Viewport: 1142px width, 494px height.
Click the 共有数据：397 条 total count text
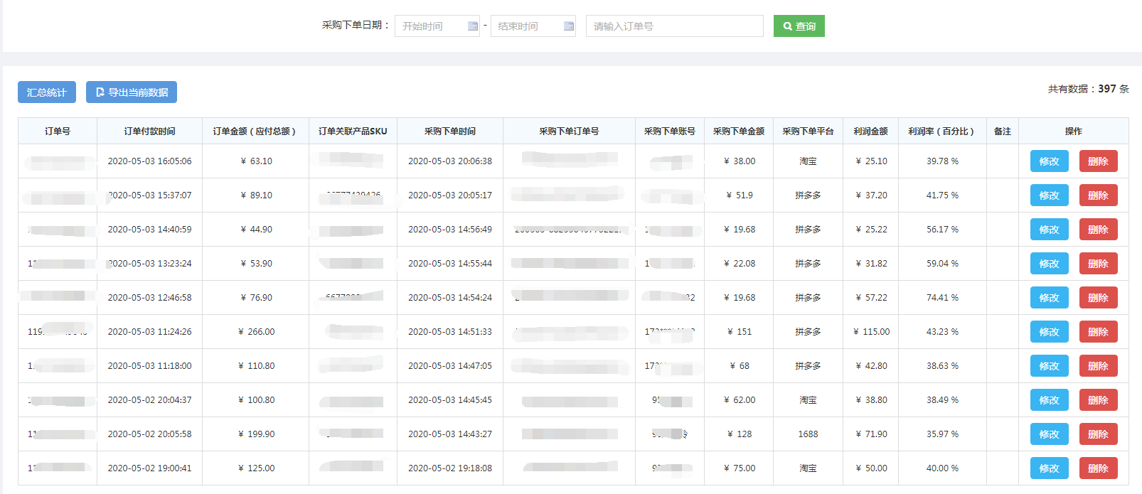(x=1088, y=89)
